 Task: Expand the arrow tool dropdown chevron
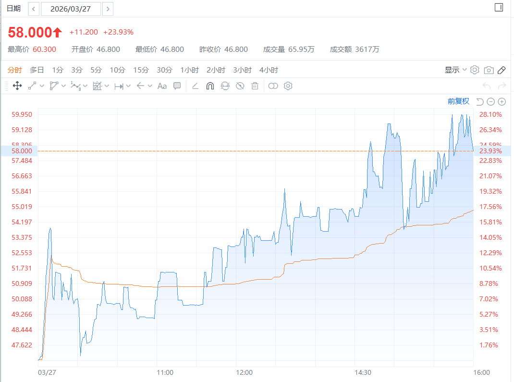150,86
